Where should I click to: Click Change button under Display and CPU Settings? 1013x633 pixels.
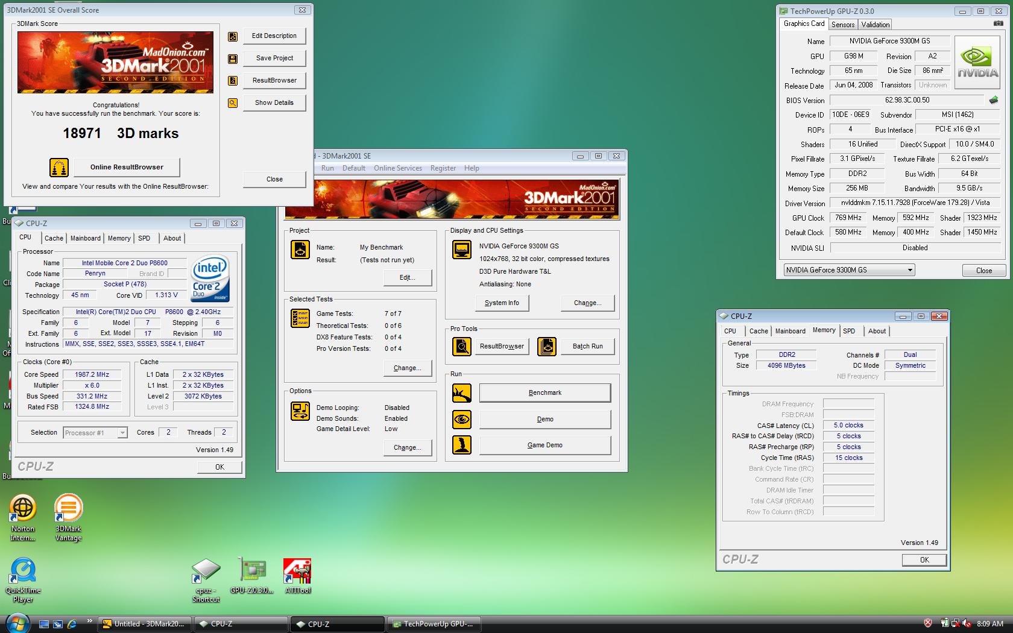pos(587,303)
